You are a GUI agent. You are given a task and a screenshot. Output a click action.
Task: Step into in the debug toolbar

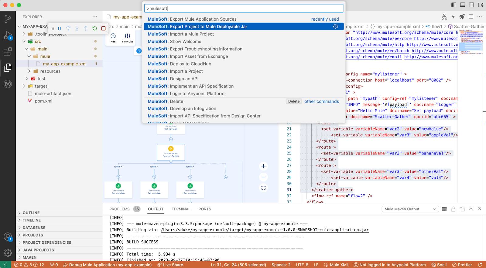click(x=77, y=28)
